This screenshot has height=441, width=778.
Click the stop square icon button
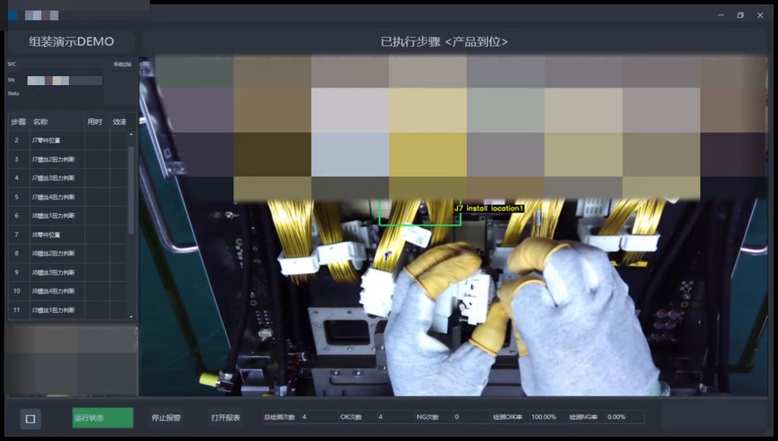30,418
